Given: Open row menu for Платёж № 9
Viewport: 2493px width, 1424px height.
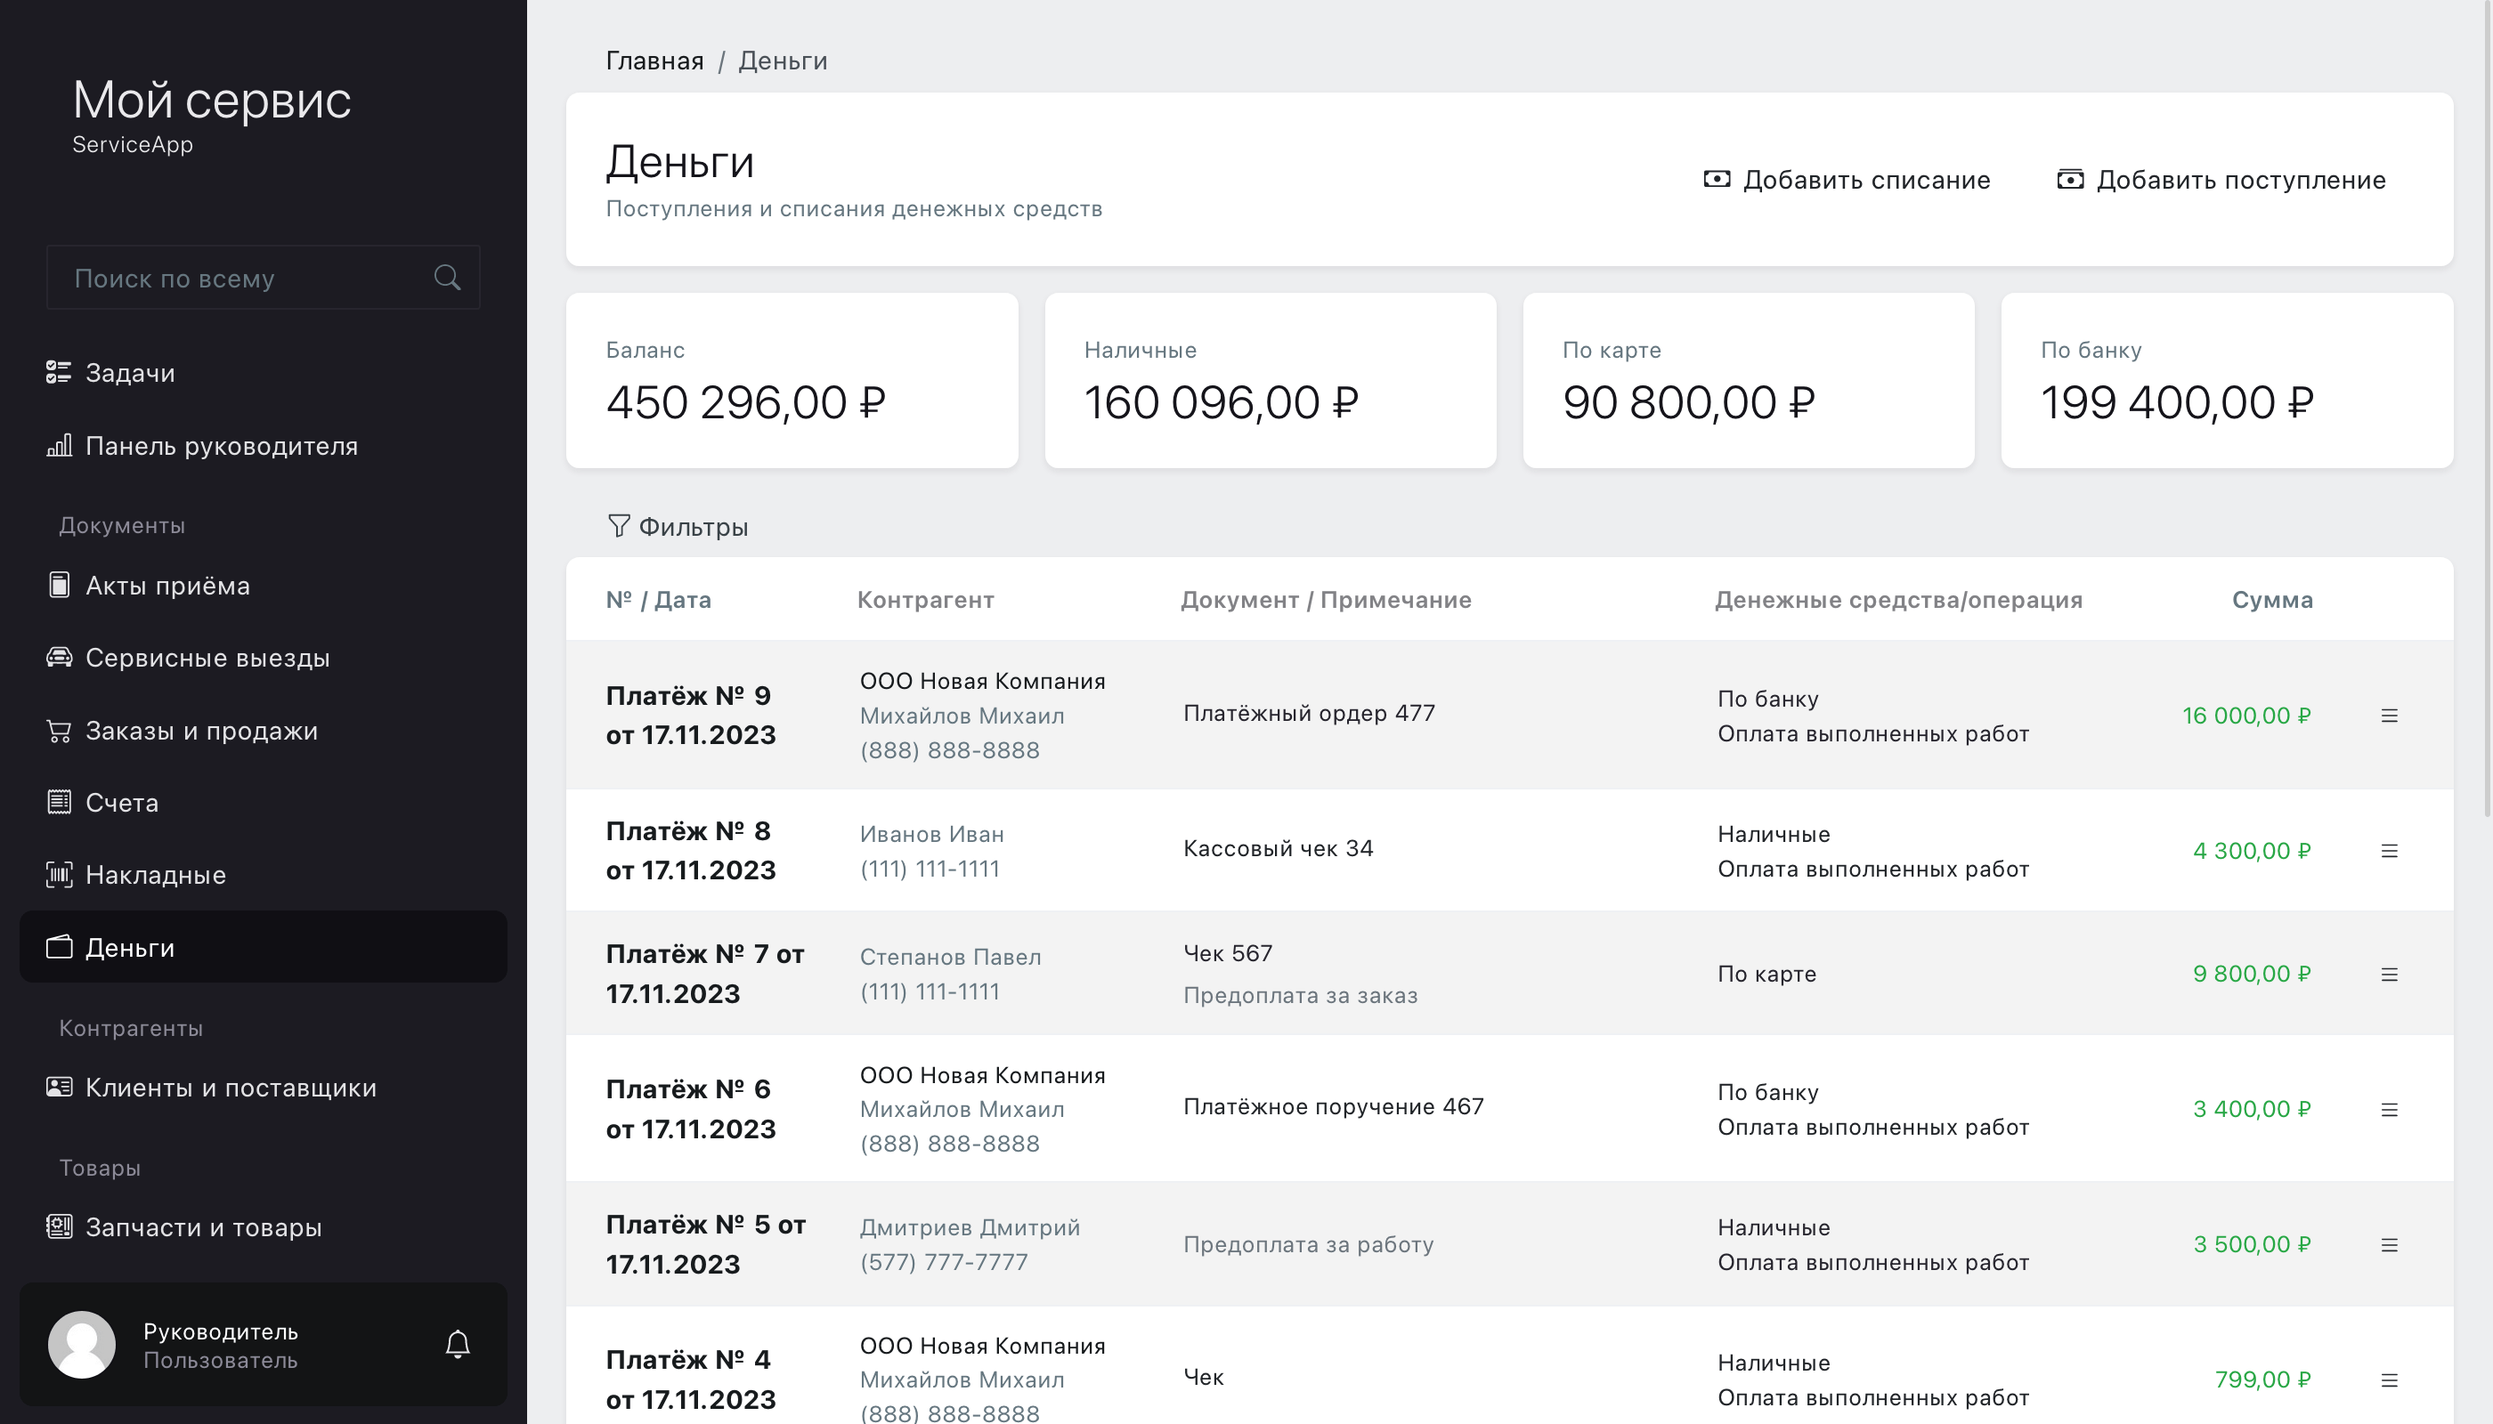Looking at the screenshot, I should (2390, 716).
